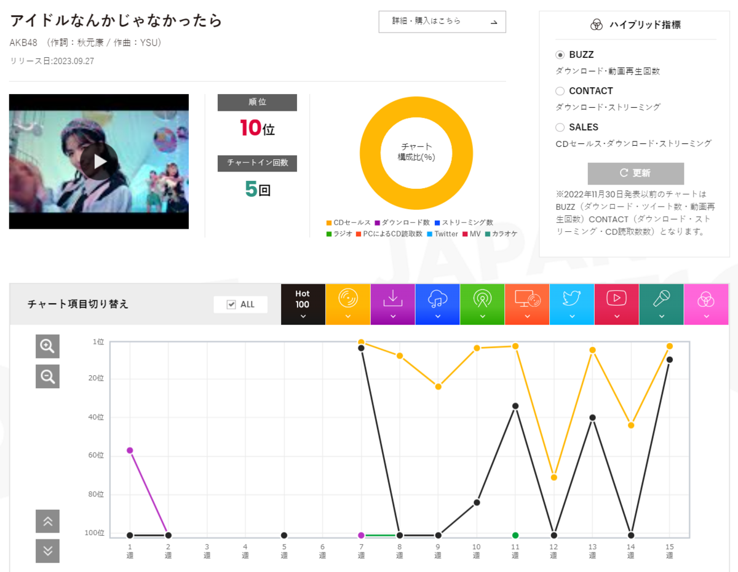Click the black data point at week 10
This screenshot has width=738, height=572.
(477, 502)
